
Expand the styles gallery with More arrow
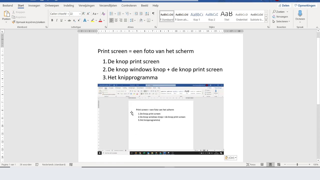click(x=266, y=20)
